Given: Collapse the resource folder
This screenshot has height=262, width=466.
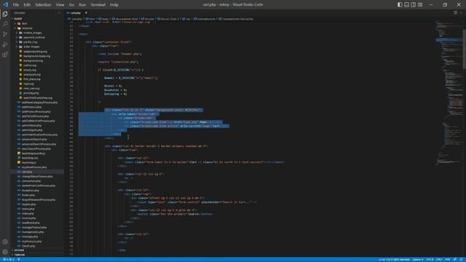Looking at the screenshot, I should [27, 28].
